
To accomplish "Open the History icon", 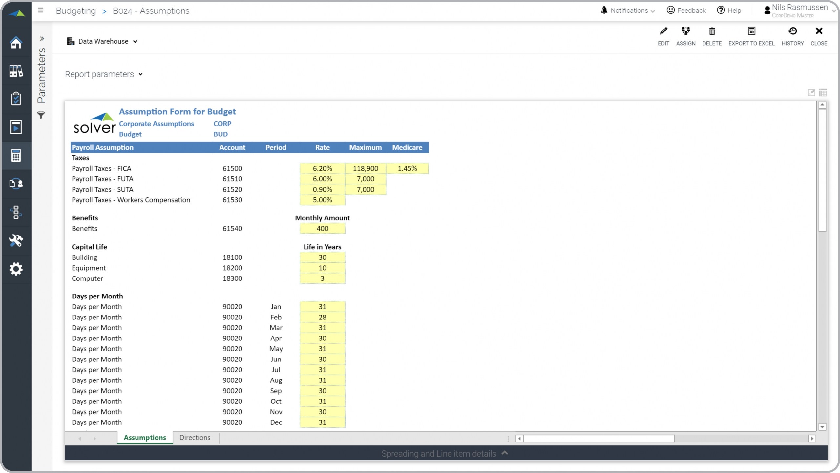I will (x=792, y=31).
